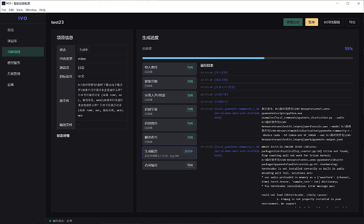Image resolution: width=364 pixels, height=224 pixels.
Task: Click the content type value 'video'
Action: [82, 59]
